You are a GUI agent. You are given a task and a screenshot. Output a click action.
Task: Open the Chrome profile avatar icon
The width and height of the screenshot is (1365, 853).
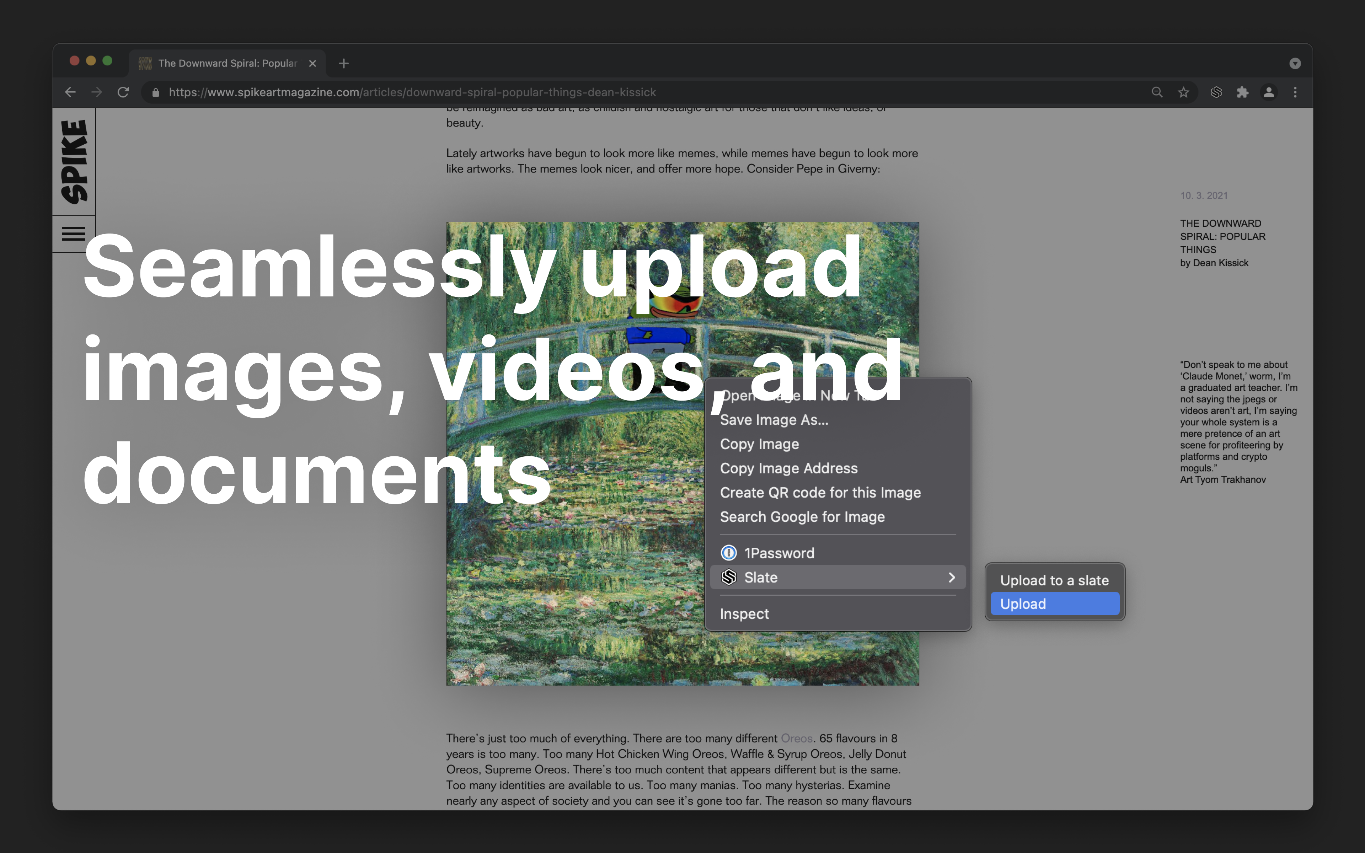[x=1269, y=92]
